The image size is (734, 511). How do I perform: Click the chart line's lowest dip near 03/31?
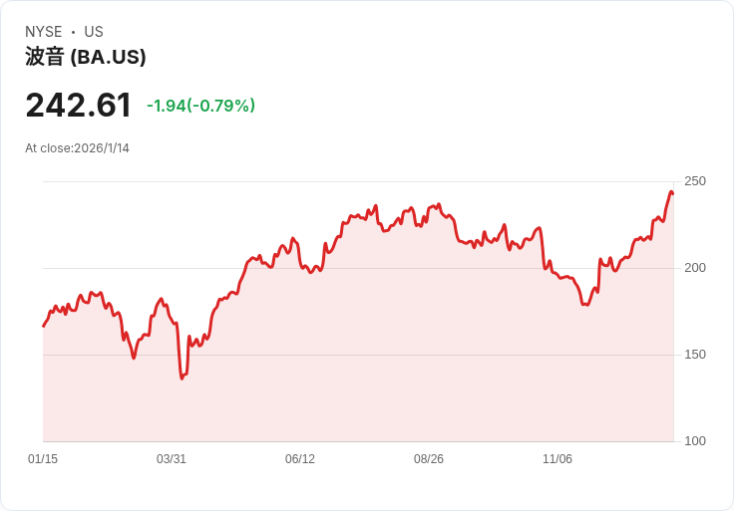tap(182, 378)
